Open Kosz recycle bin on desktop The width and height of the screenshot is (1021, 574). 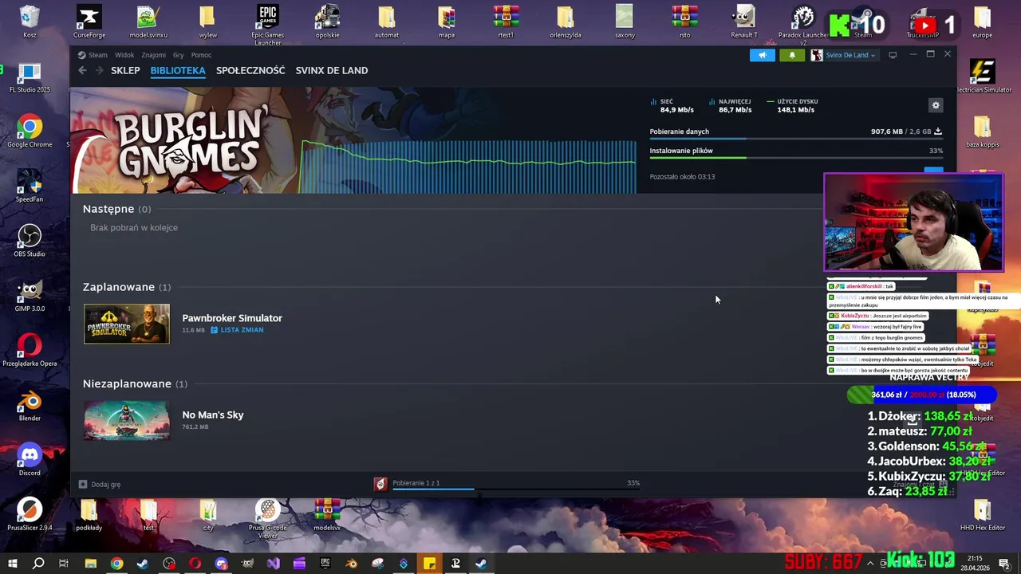pyautogui.click(x=30, y=22)
